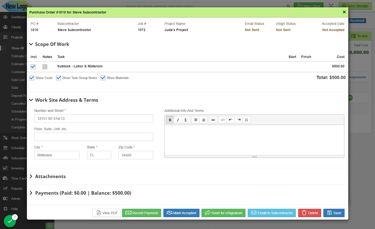Click the insert link icon
This screenshot has height=229, width=375.
click(x=213, y=120)
